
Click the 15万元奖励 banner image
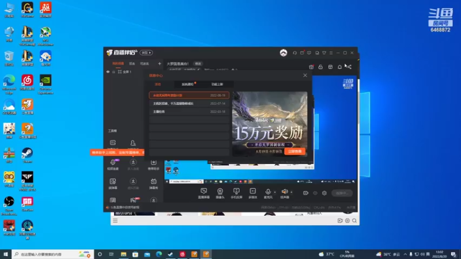(x=270, y=124)
